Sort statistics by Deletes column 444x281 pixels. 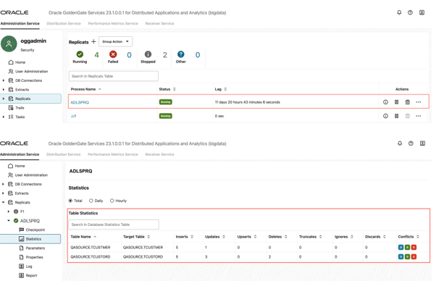coord(285,237)
